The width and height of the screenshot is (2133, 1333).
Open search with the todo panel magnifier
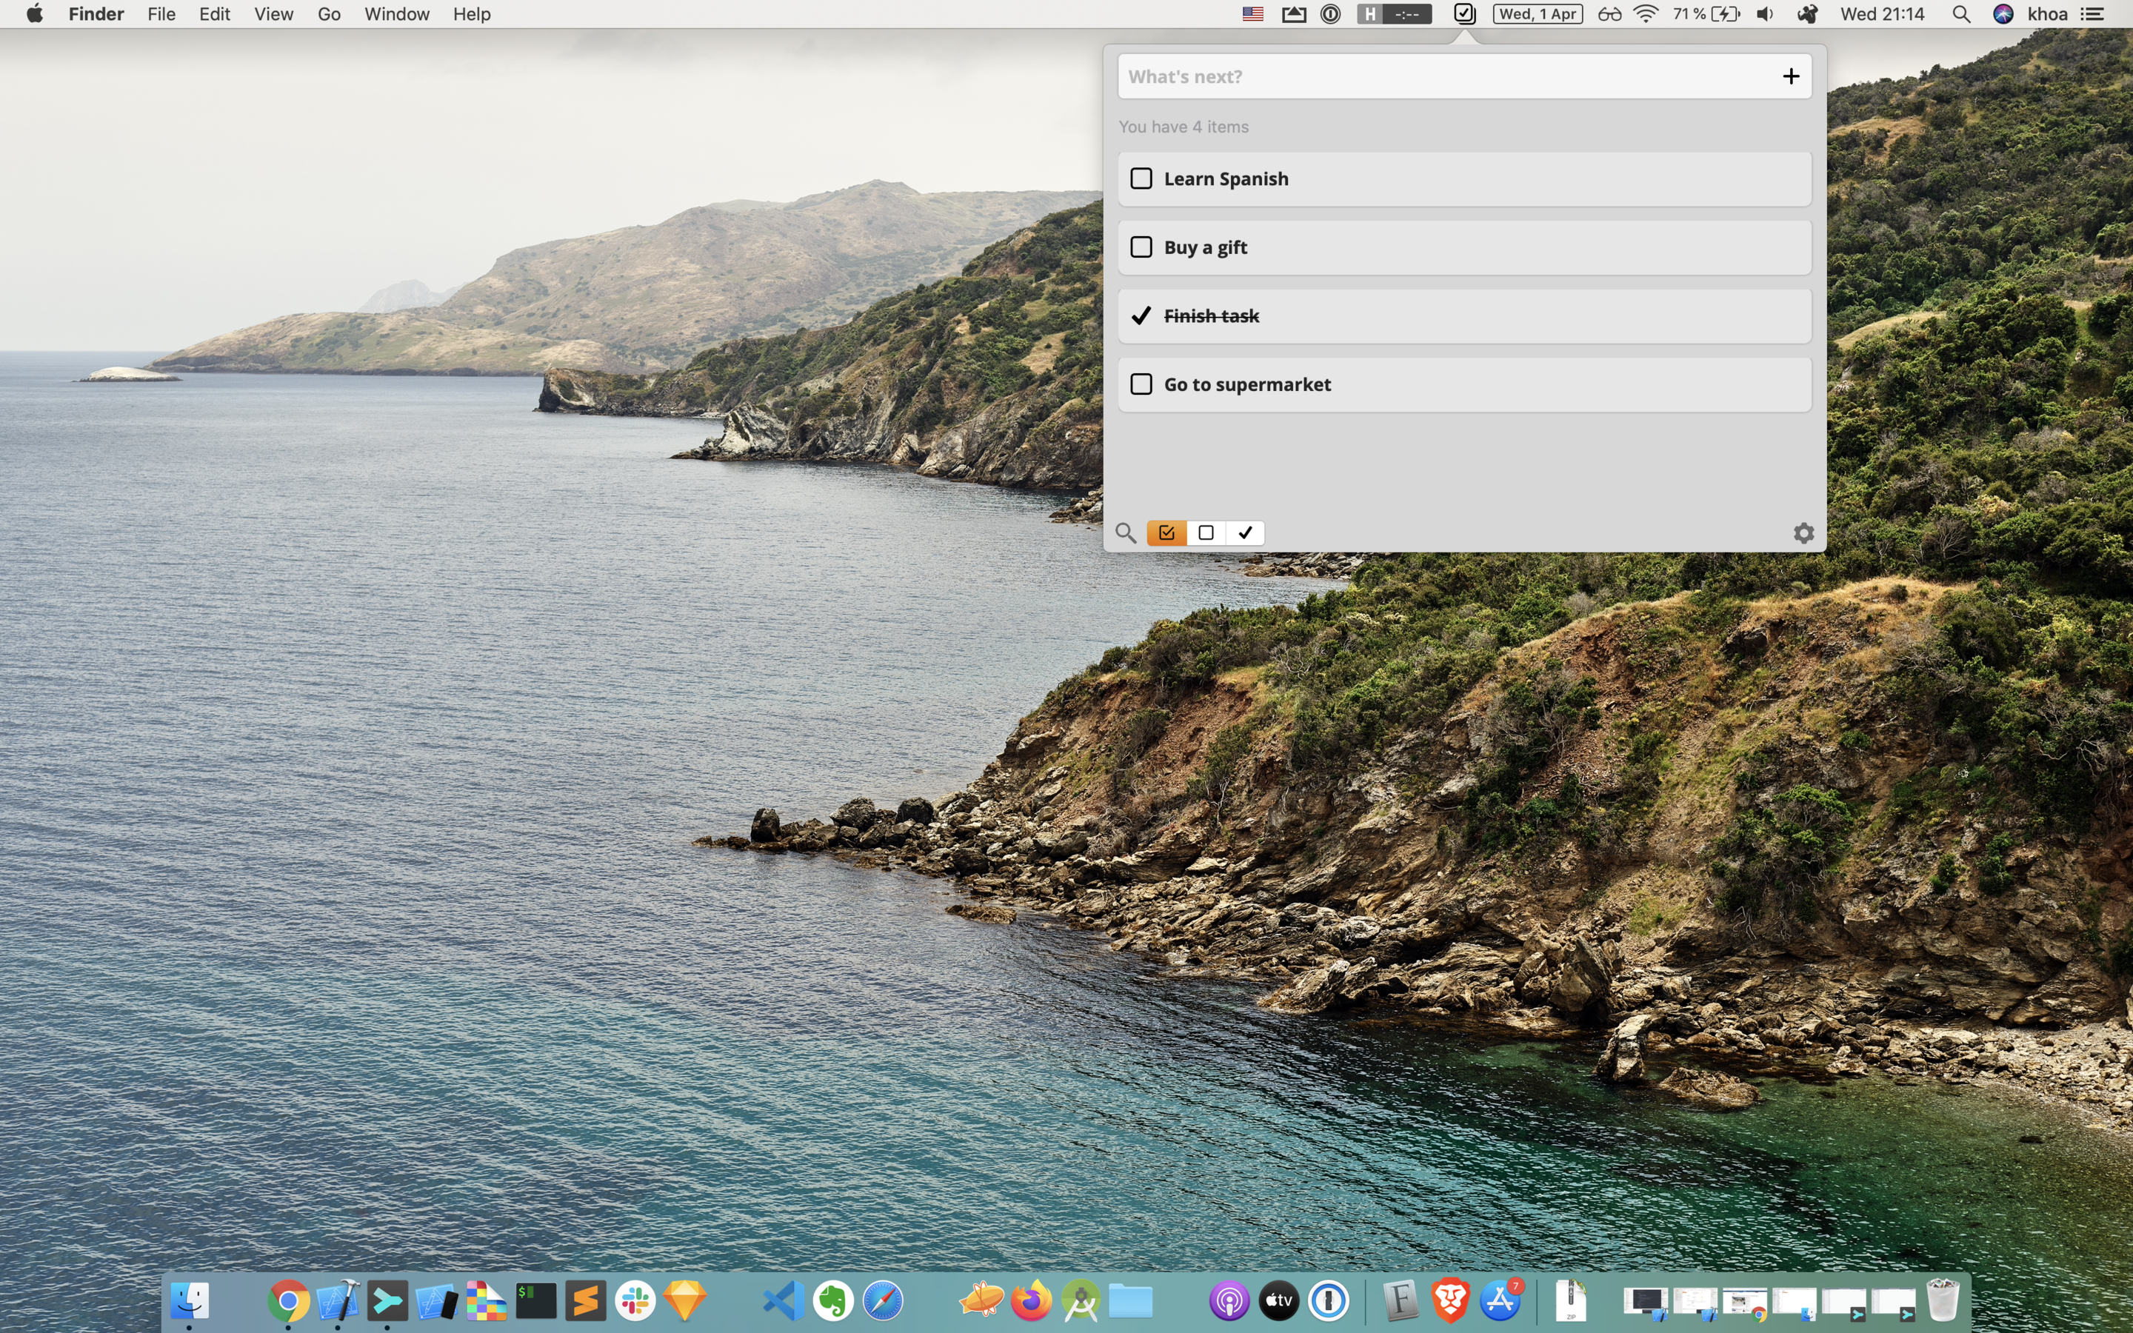click(x=1126, y=532)
